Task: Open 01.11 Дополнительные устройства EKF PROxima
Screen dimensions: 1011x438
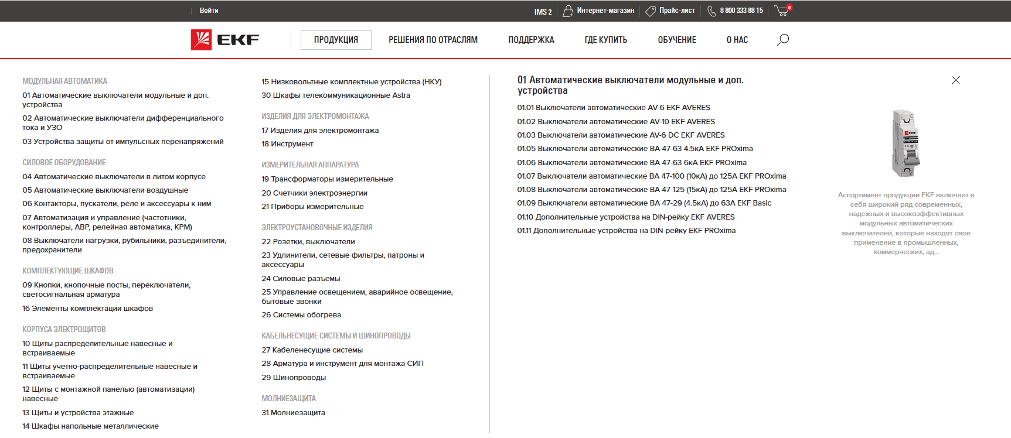Action: [627, 231]
